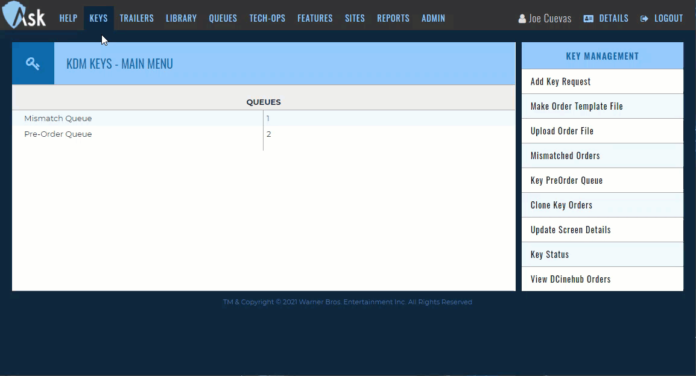Open the Admin menu
Viewport: 696px width, 376px height.
coord(433,18)
